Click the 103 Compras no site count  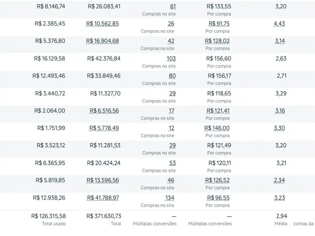tap(171, 59)
